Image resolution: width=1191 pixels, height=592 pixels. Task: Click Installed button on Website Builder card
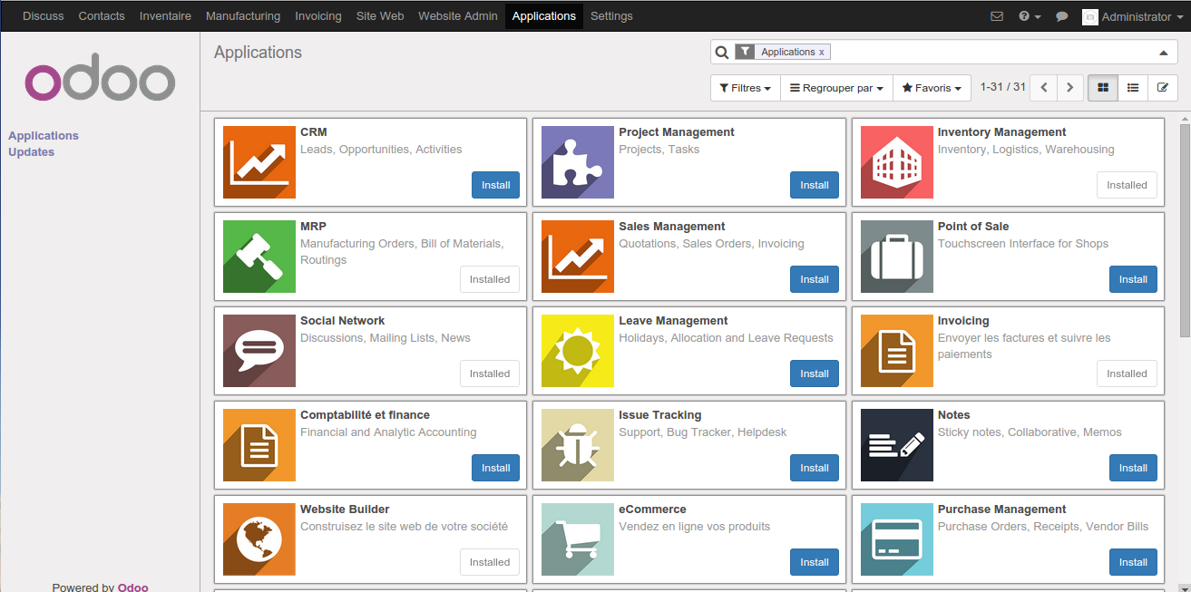point(490,562)
